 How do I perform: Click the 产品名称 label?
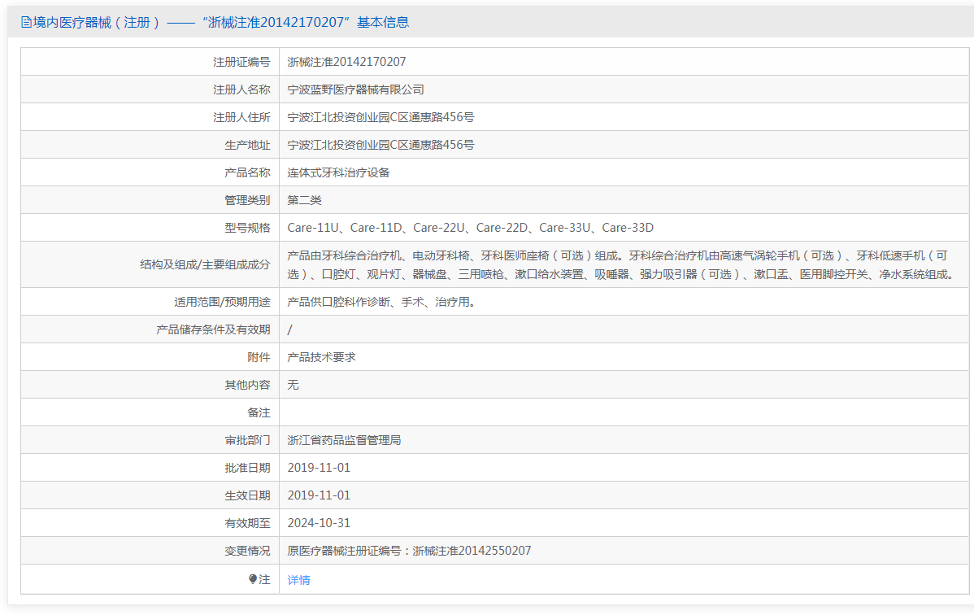247,172
